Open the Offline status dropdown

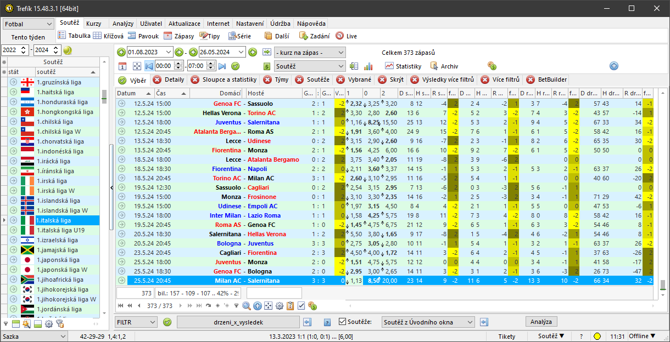641,337
